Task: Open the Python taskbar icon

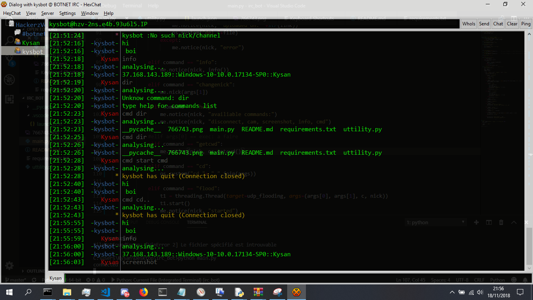Action: [239, 292]
